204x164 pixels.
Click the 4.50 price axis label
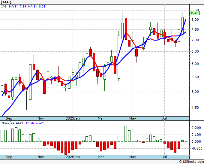(195, 108)
